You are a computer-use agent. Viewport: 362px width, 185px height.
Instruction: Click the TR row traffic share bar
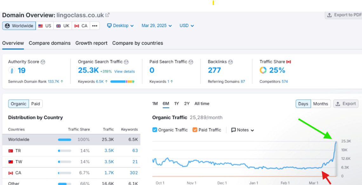65,151
